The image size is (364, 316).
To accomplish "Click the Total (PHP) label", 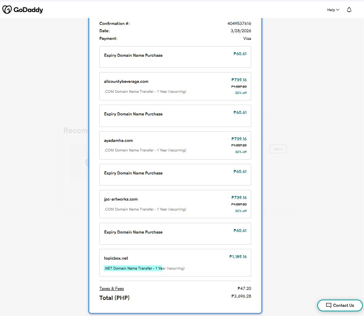I will (114, 298).
